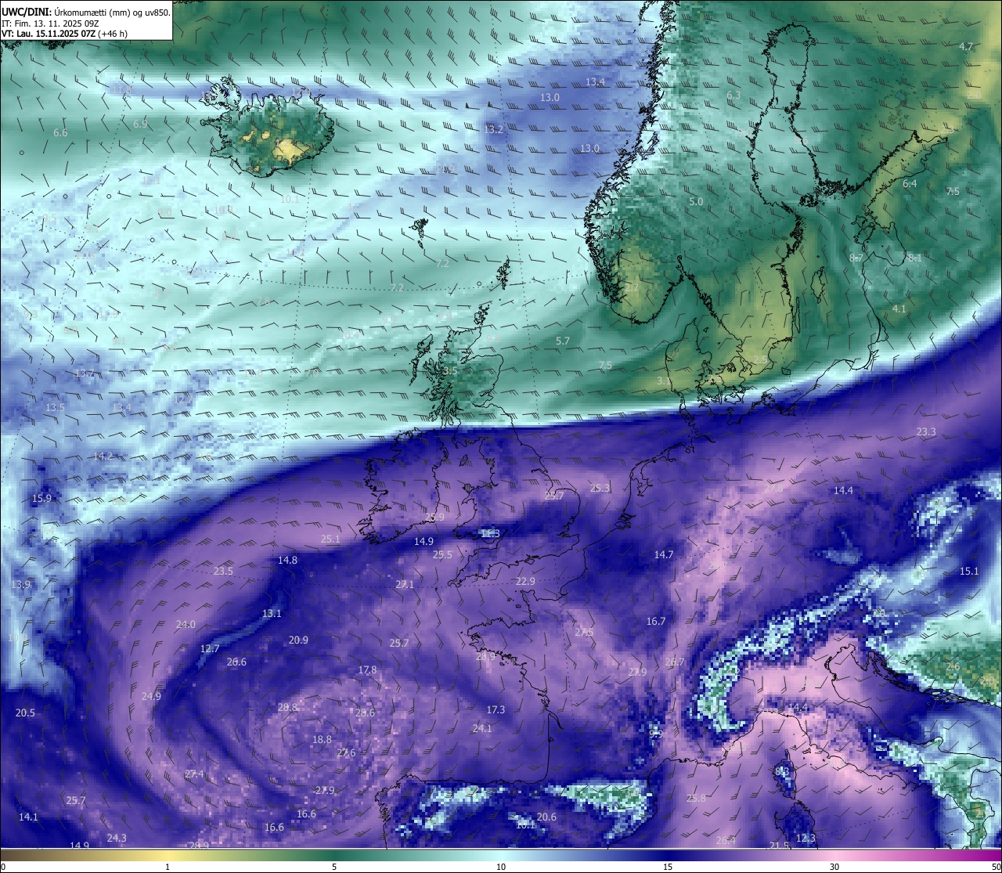
Task: Select the 24.9 value label
Action: pos(151,697)
